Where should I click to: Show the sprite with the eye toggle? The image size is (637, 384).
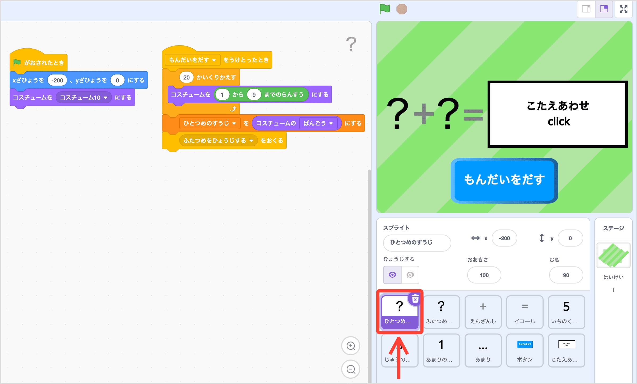click(x=392, y=275)
